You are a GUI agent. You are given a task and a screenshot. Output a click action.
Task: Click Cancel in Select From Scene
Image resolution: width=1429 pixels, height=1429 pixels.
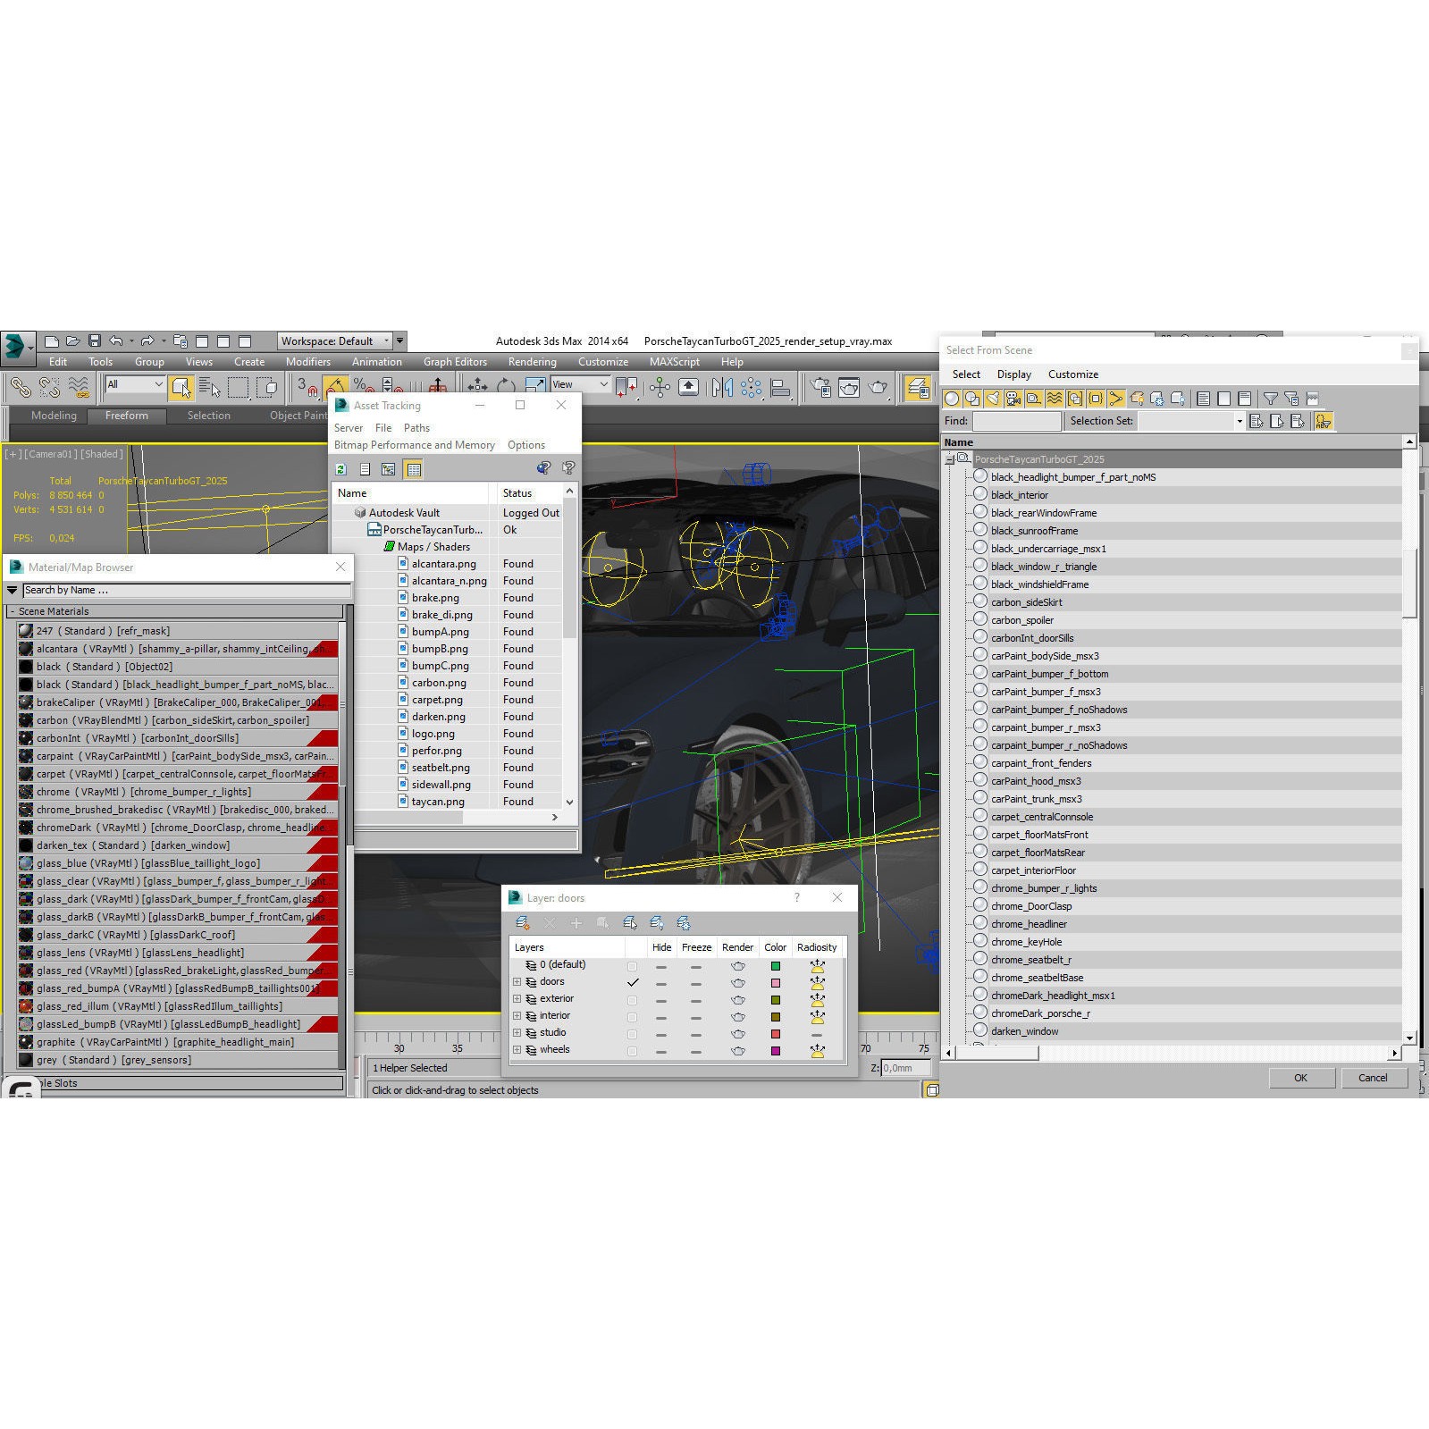pos(1372,1078)
